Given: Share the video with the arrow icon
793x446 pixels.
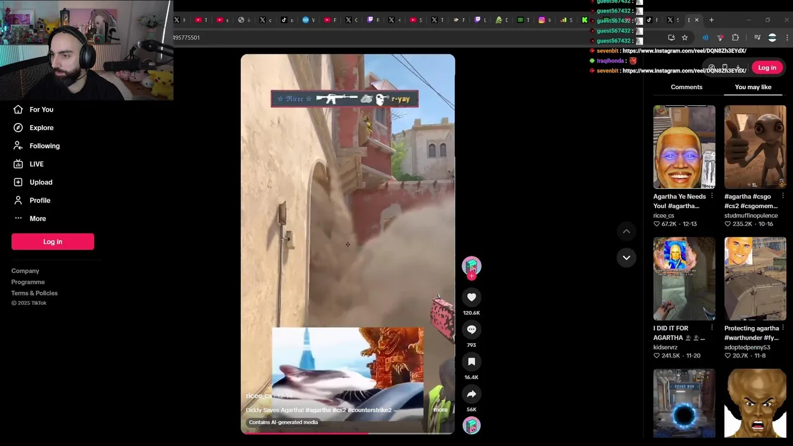Looking at the screenshot, I should [x=471, y=394].
